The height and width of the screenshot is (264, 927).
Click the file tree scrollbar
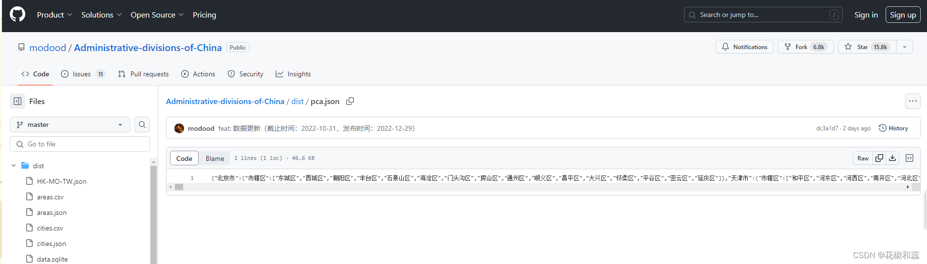coord(154,214)
